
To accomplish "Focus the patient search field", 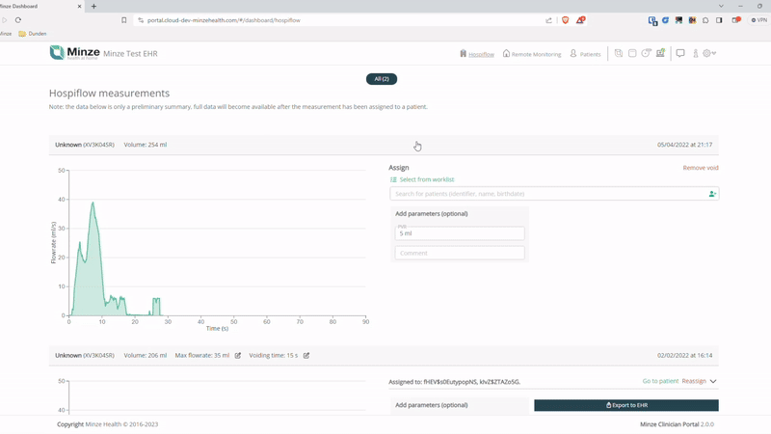I will tap(554, 194).
